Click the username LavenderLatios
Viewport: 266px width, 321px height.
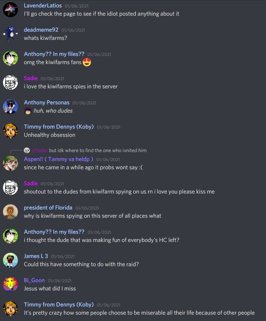click(43, 6)
